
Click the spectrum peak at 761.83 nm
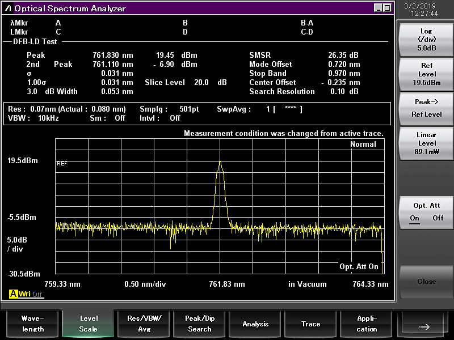[x=220, y=162]
